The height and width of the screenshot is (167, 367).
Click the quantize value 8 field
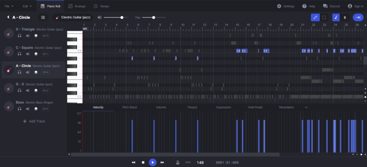pos(345,17)
